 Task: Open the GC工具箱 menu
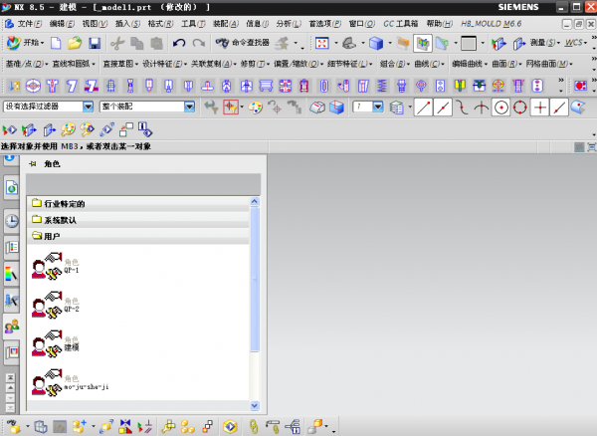[x=400, y=24]
